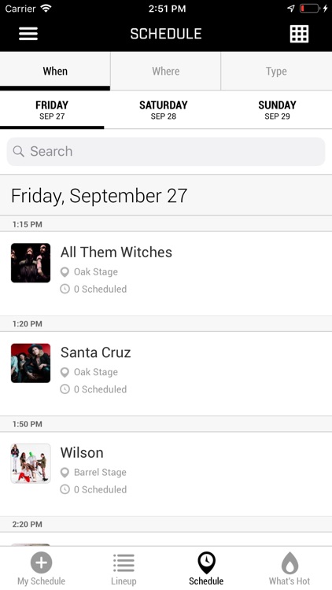Focus the Search field
The image size is (332, 590).
point(166,151)
